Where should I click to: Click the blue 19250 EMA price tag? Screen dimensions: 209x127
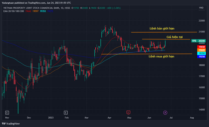coord(201,56)
